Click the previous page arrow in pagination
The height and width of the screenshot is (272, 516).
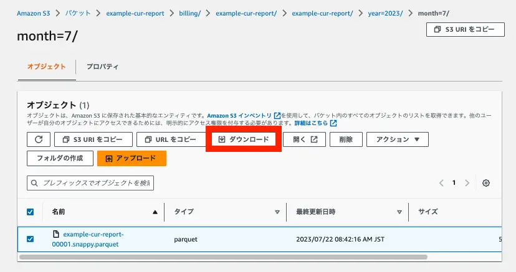coord(441,183)
